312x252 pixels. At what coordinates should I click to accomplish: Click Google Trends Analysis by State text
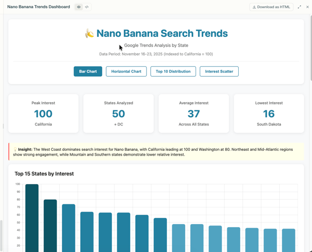pyautogui.click(x=156, y=45)
